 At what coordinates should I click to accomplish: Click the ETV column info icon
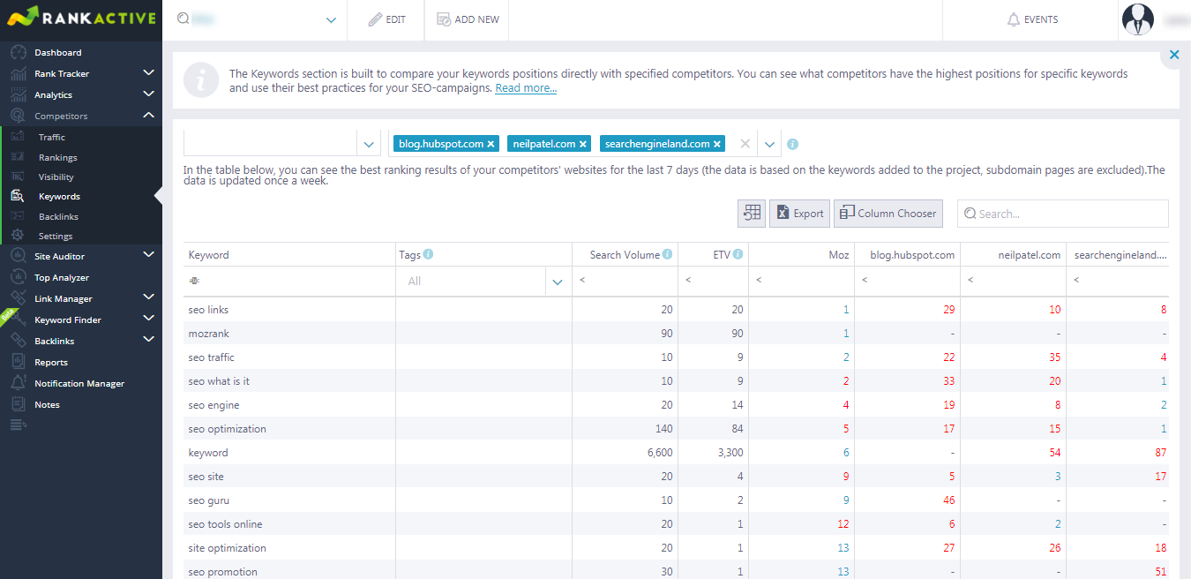coord(738,254)
